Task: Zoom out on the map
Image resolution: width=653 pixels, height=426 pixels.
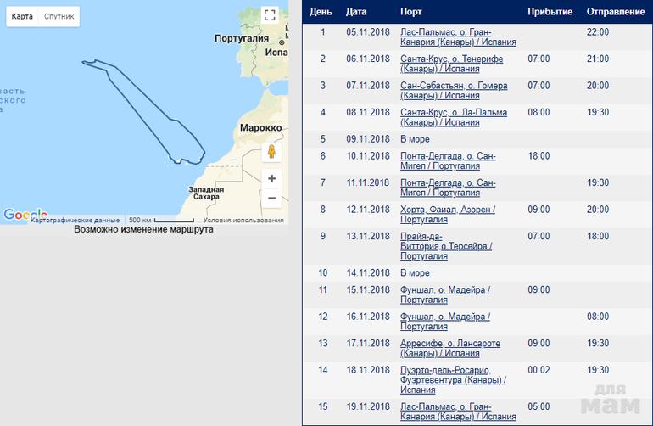Action: (271, 199)
